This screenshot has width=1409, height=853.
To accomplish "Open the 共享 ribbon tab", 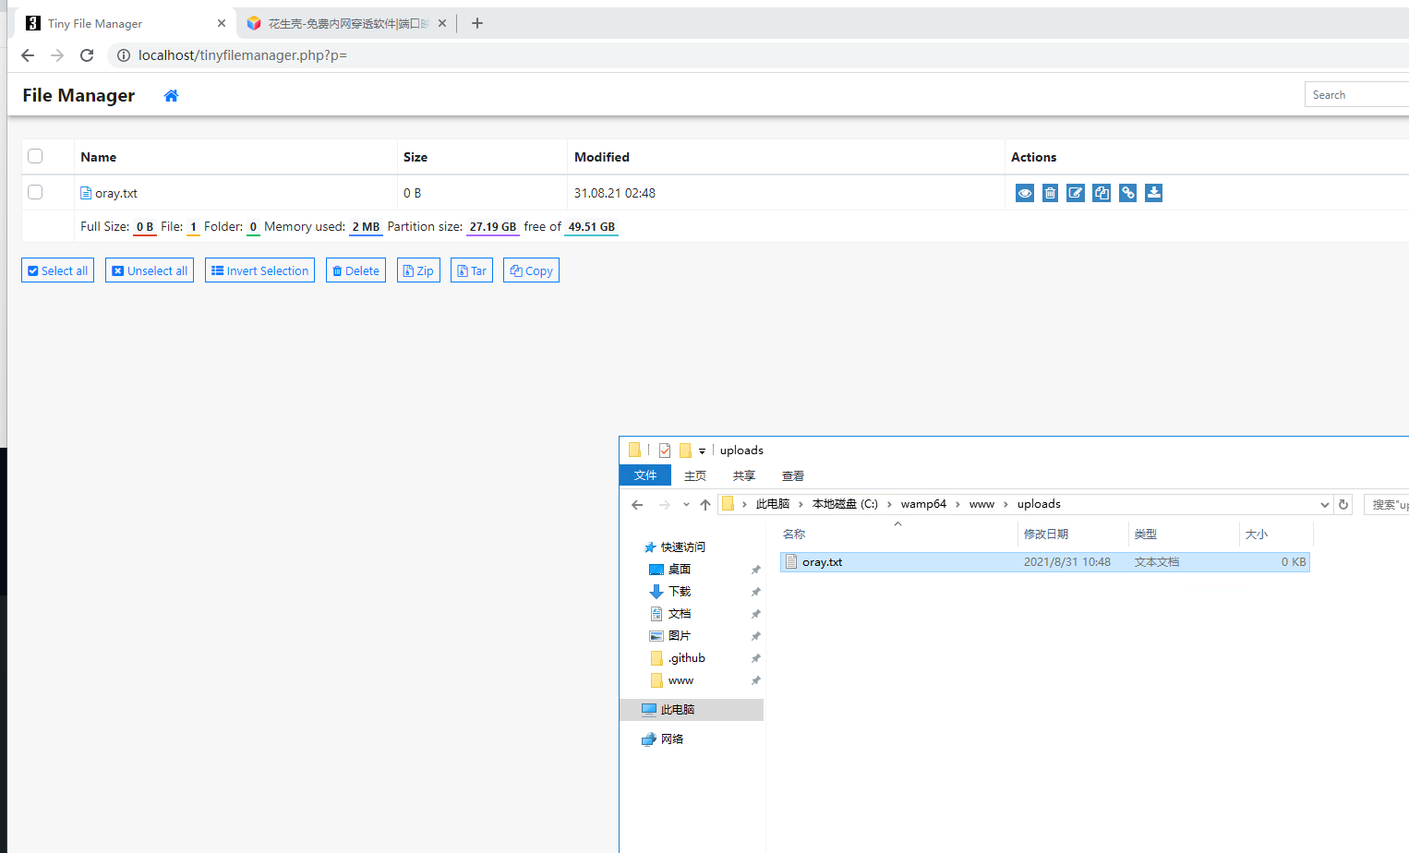I will click(744, 476).
